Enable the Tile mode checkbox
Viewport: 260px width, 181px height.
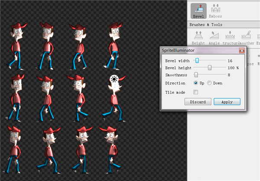pyautogui.click(x=196, y=92)
